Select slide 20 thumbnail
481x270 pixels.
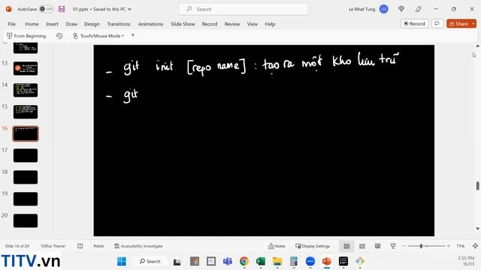pyautogui.click(x=26, y=220)
